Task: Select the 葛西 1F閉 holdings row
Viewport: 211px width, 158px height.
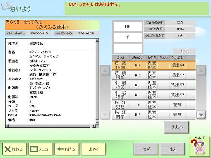Action: pos(154,66)
